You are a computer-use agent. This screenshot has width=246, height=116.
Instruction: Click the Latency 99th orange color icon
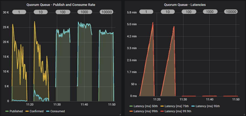tap(131, 111)
